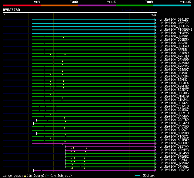Click the UniRef100_Q06B50 text
This screenshot has height=178, width=194.
pyautogui.click(x=174, y=40)
